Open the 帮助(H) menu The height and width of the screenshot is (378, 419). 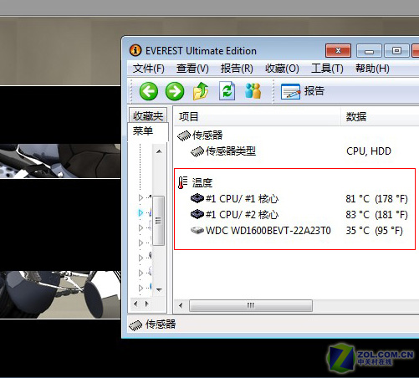(372, 69)
